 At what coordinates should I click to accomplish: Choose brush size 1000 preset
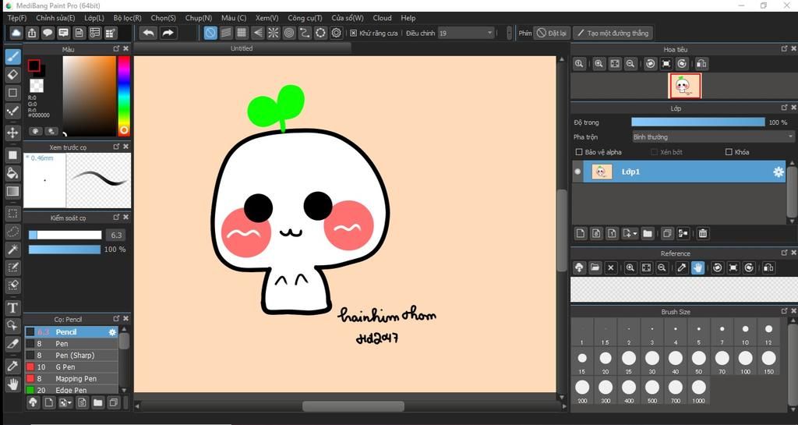(x=699, y=391)
